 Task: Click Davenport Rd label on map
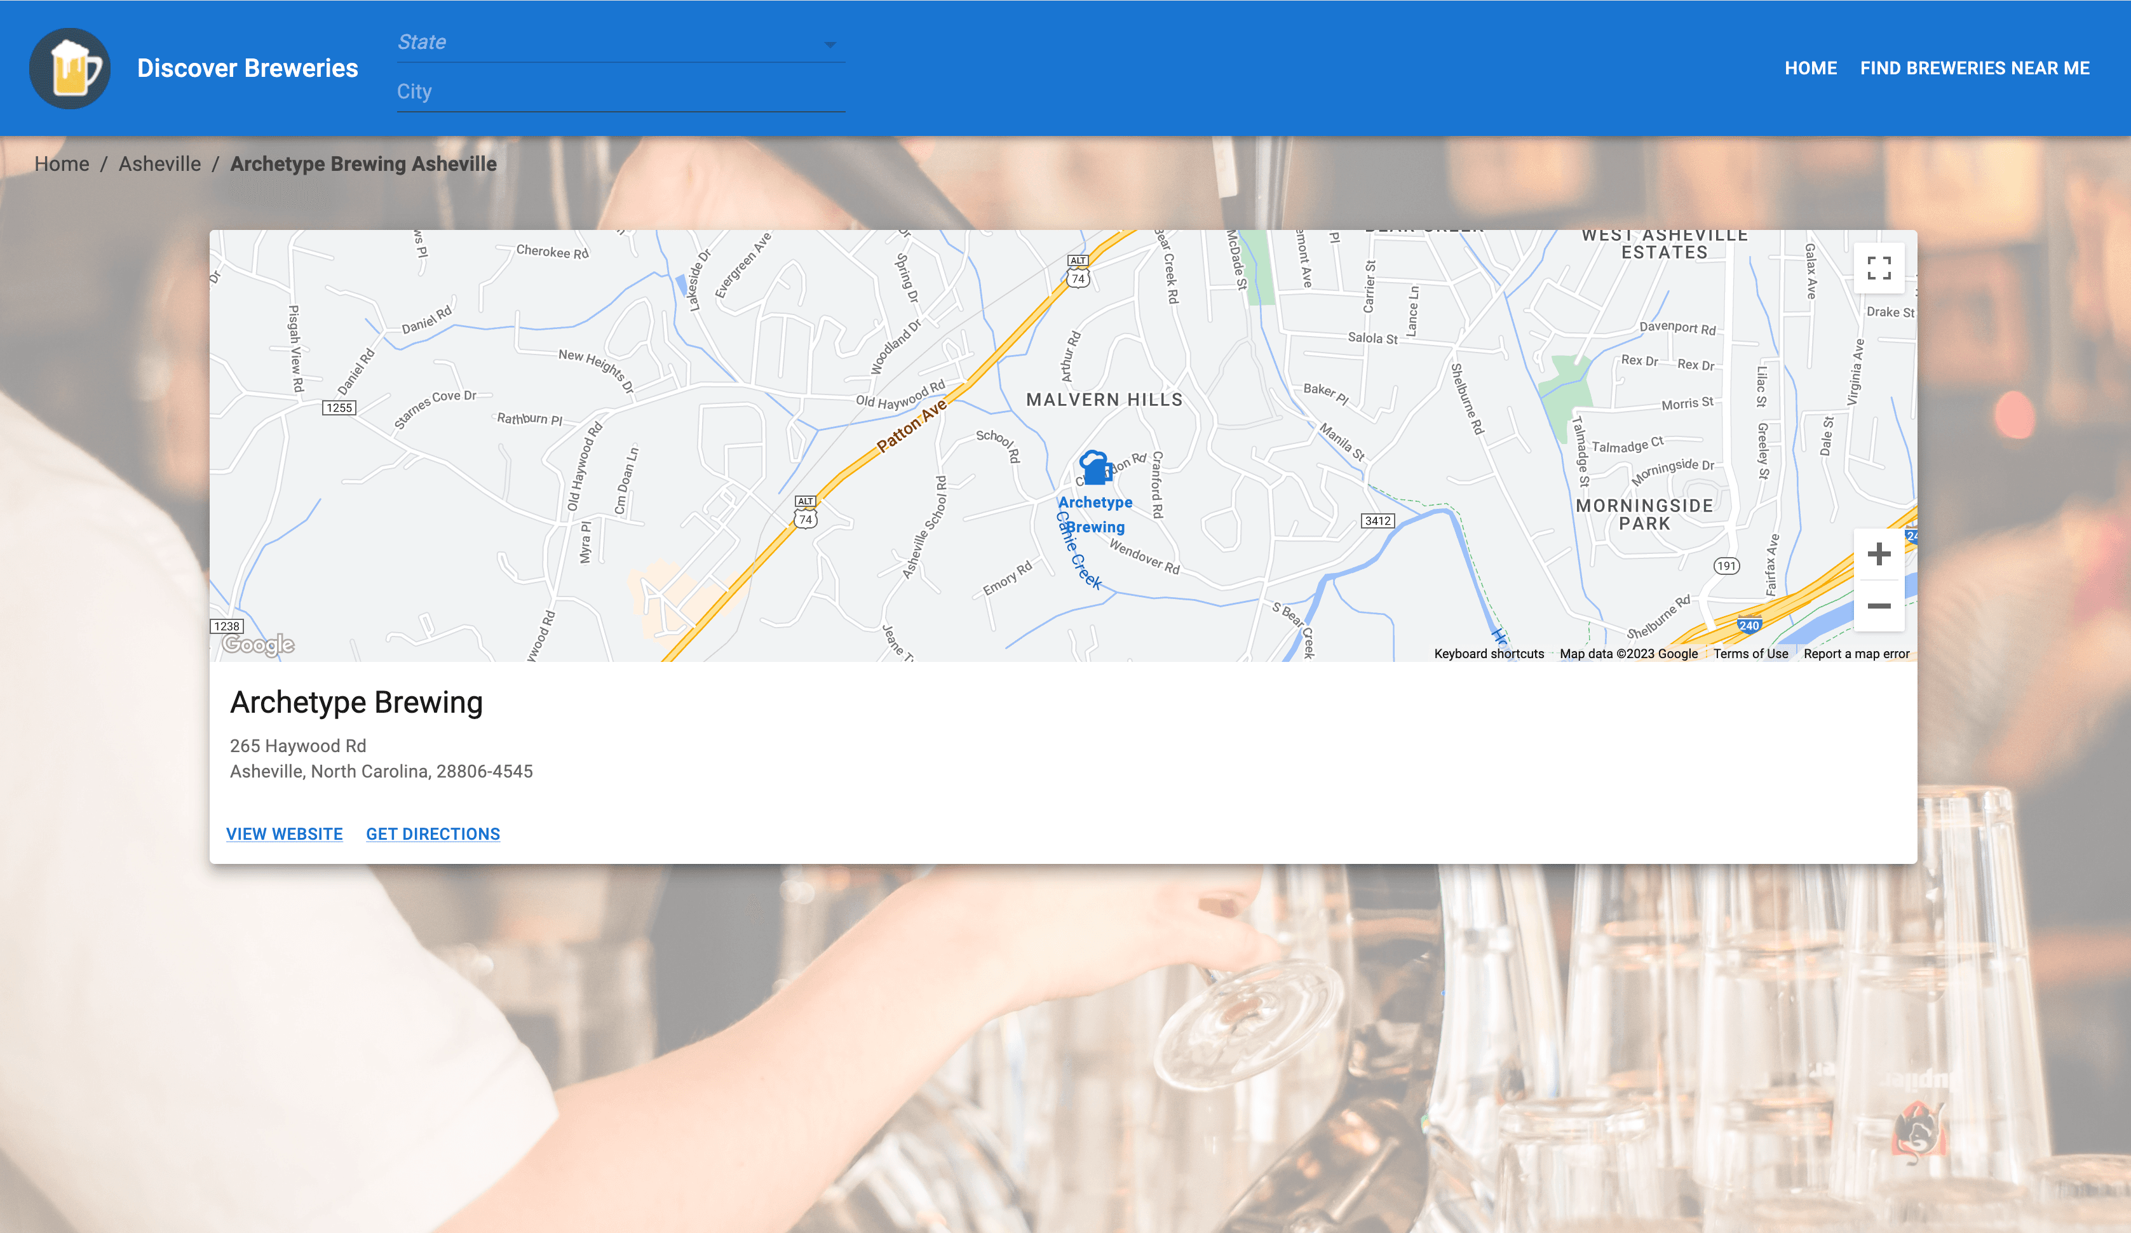pos(1677,328)
